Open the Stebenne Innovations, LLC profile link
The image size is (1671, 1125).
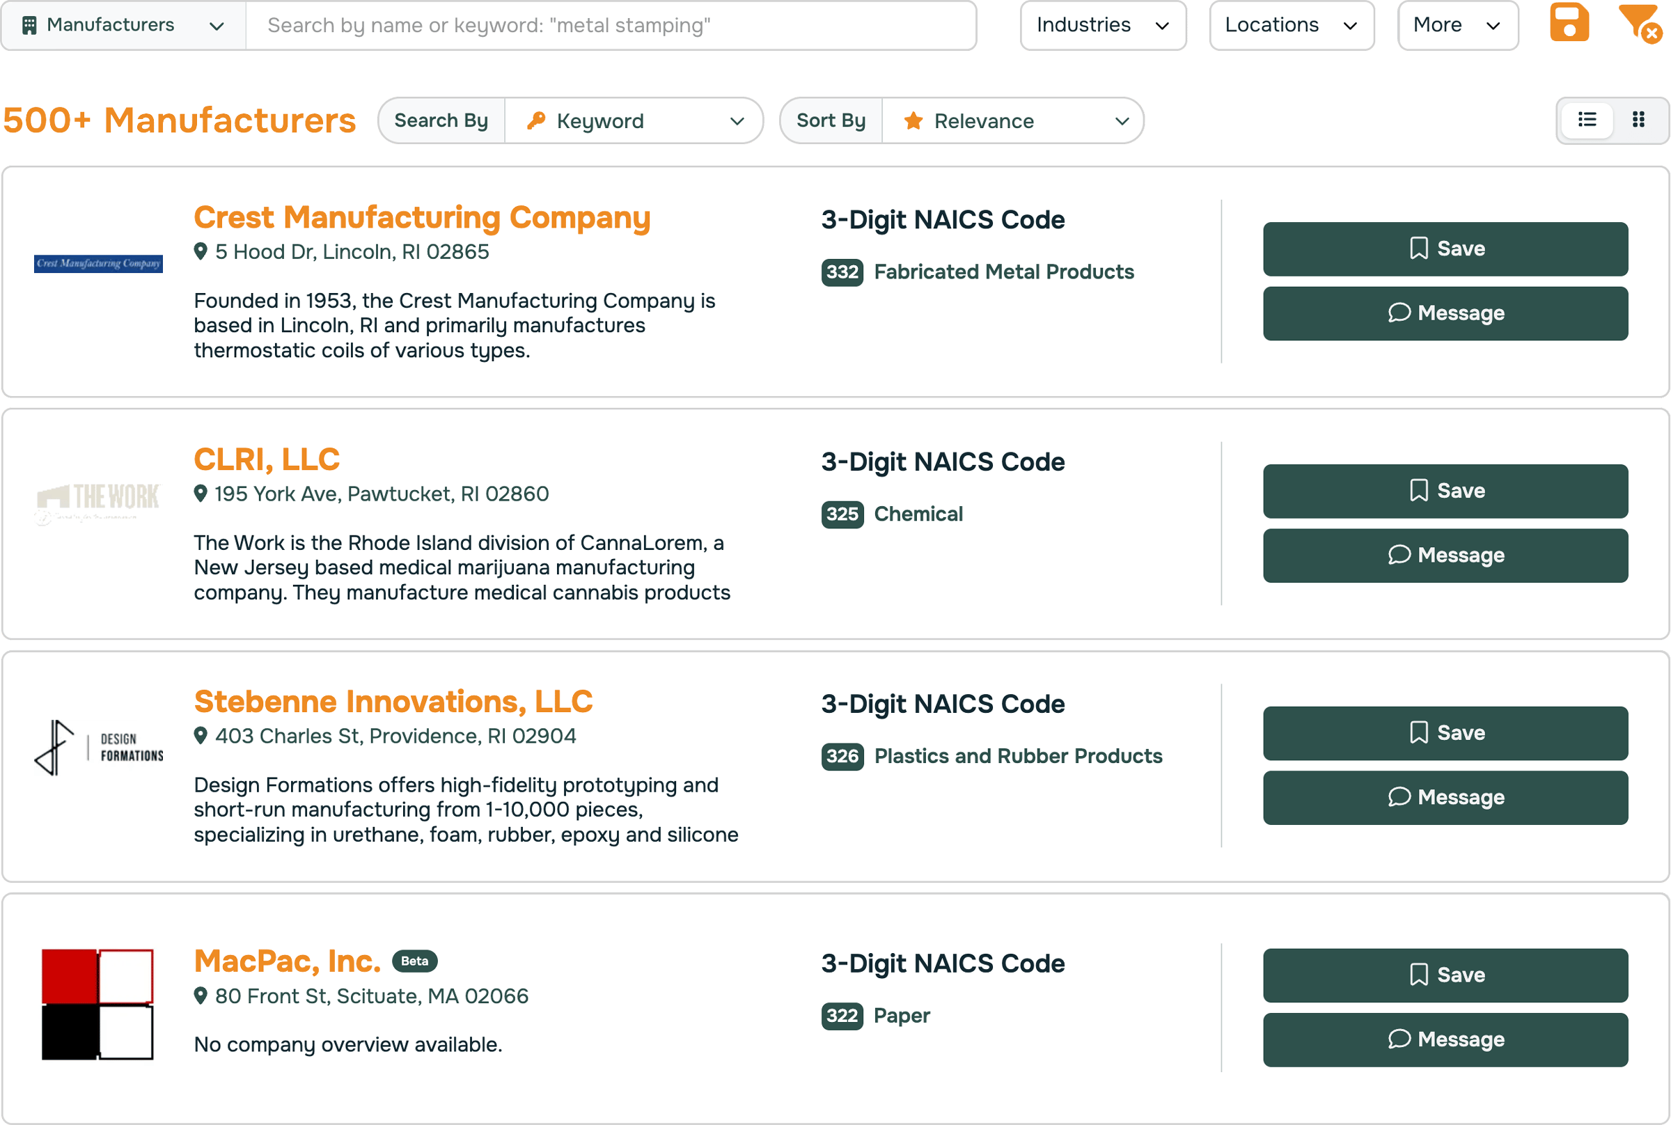pos(393,702)
